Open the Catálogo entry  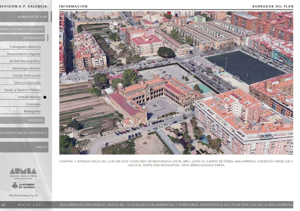33,104
